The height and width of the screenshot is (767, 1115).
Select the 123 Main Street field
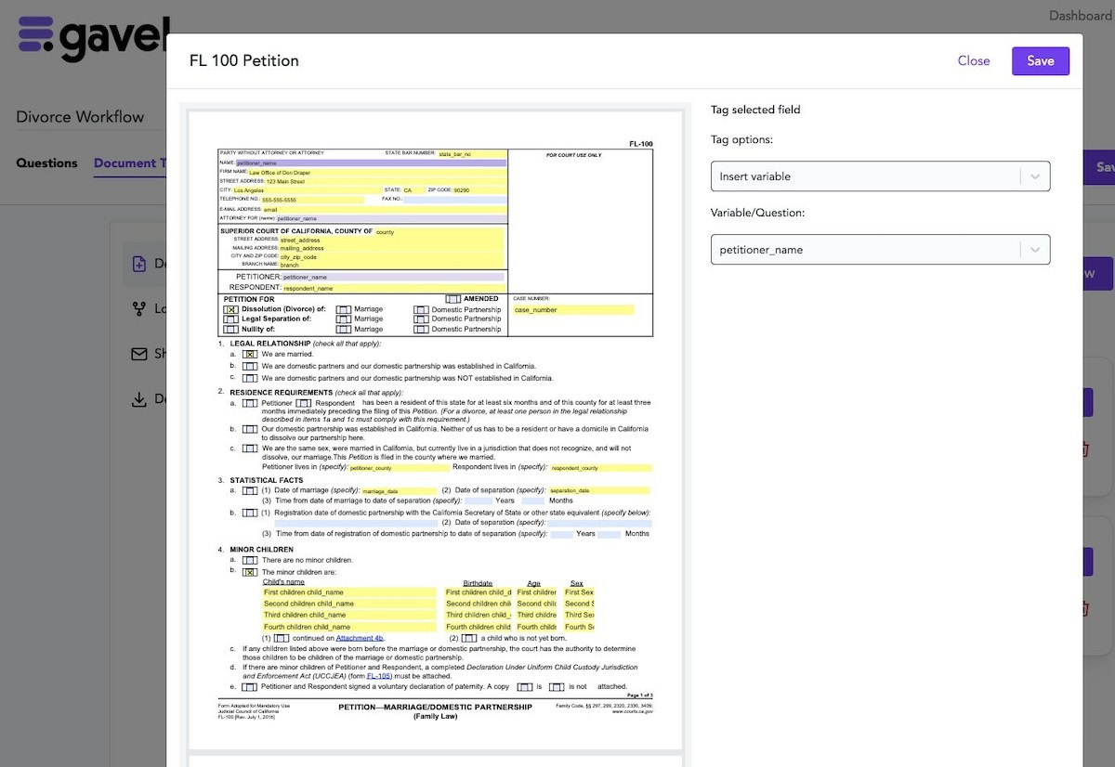[386, 182]
